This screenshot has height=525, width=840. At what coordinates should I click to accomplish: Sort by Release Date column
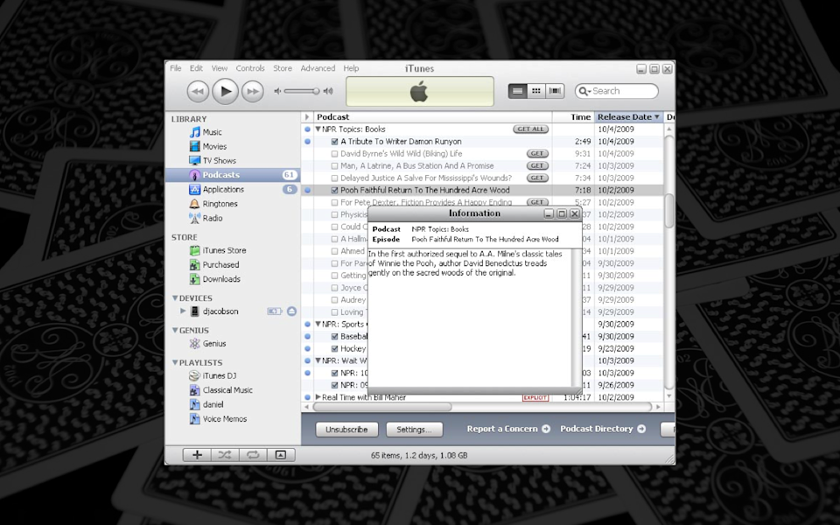tap(628, 116)
